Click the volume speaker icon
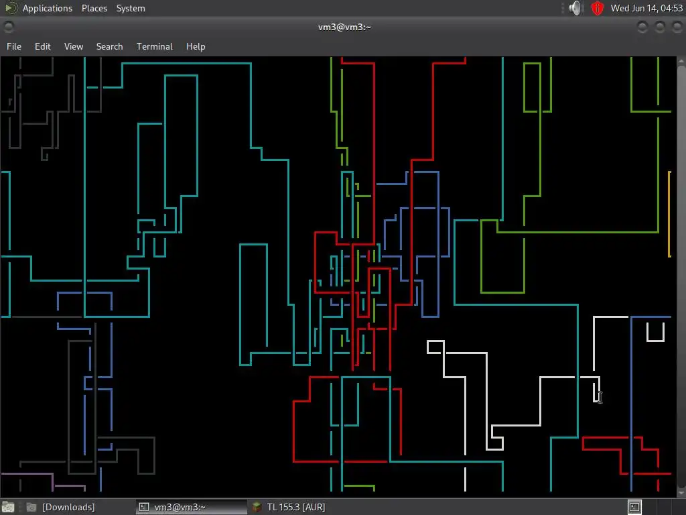This screenshot has width=686, height=515. (575, 8)
